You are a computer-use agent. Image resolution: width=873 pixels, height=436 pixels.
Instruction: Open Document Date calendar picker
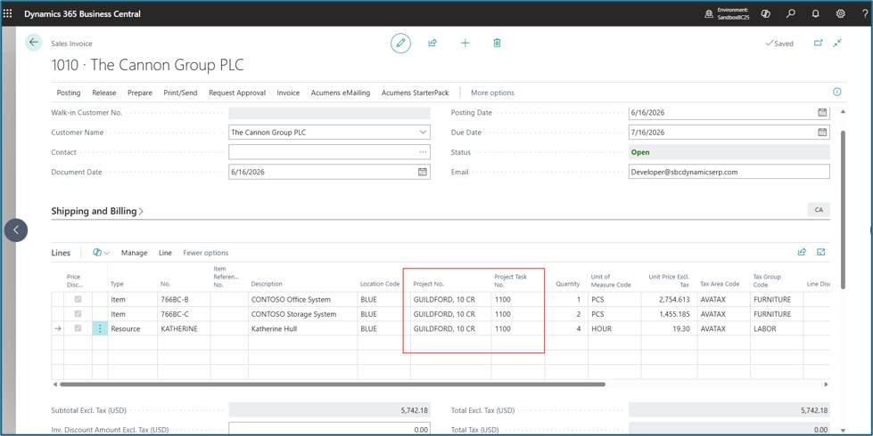[x=423, y=173]
